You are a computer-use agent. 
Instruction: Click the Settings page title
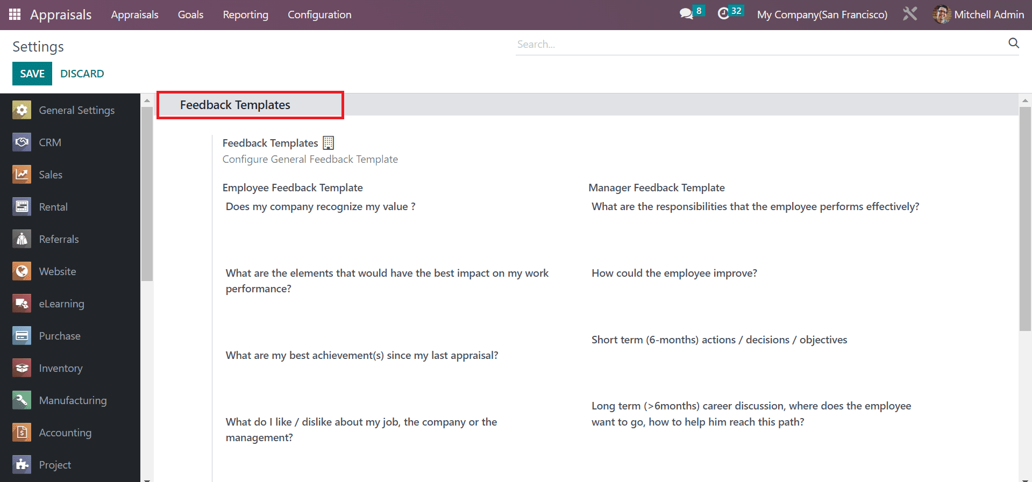pyautogui.click(x=38, y=47)
